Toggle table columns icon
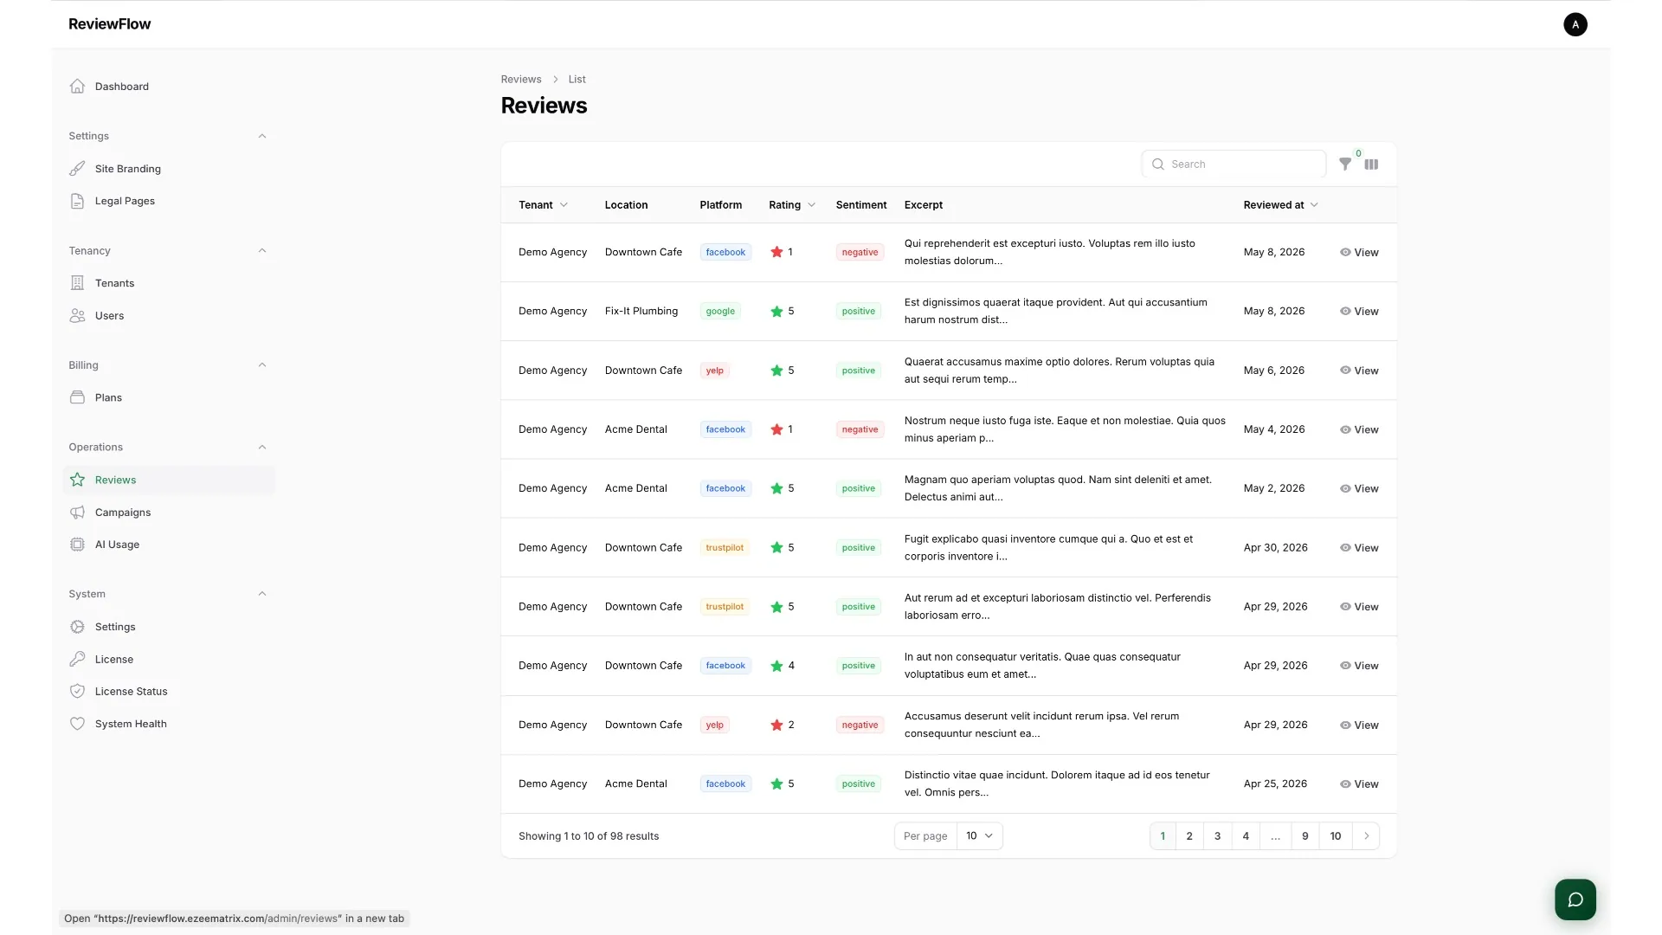The width and height of the screenshot is (1662, 935). [1371, 164]
